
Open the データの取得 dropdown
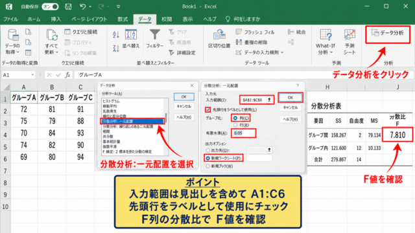point(12,42)
